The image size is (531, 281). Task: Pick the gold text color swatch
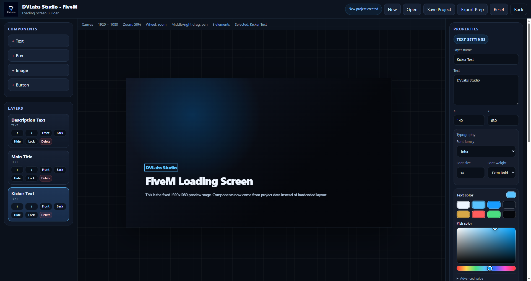[463, 214]
